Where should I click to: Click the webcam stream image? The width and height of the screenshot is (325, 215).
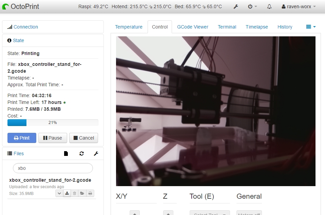coord(216,111)
